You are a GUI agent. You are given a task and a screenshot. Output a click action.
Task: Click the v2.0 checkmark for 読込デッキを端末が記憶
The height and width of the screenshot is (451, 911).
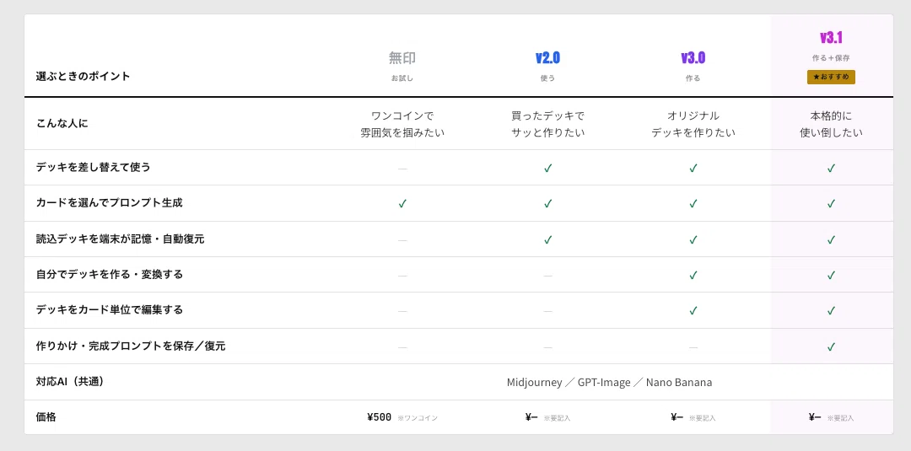[547, 239]
